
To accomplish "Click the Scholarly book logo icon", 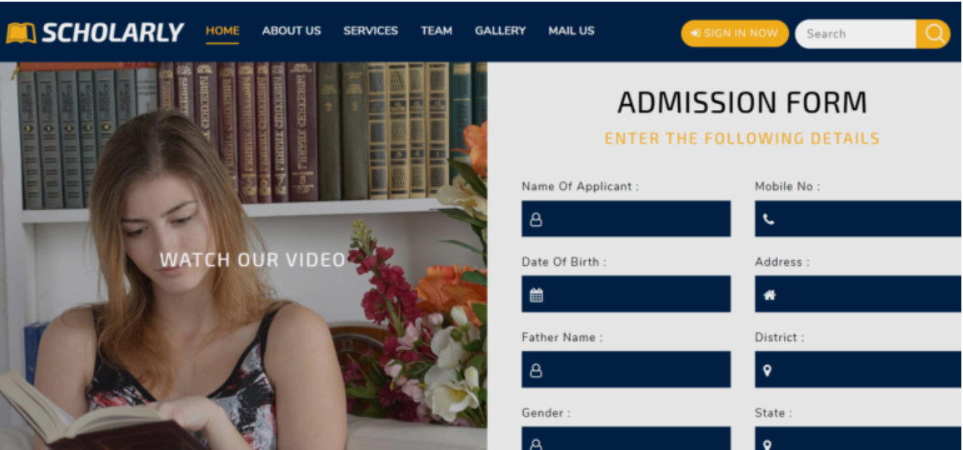I will 21,33.
